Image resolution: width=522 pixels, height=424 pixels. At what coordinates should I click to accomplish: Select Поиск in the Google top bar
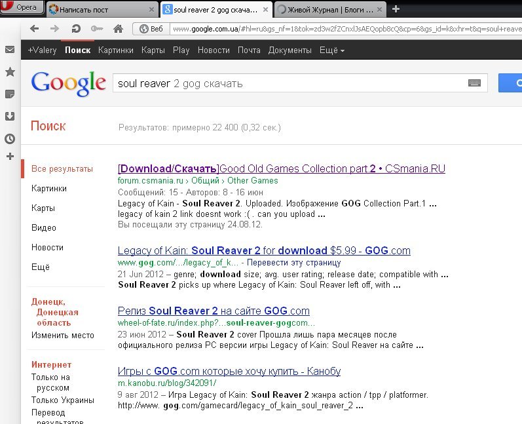pos(77,50)
